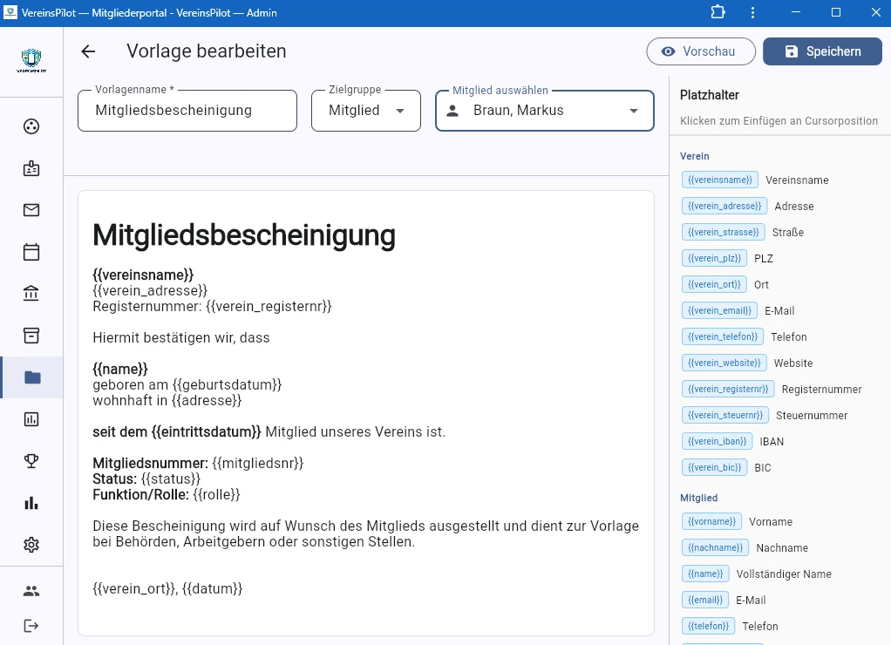Open the bar chart statistics icon
The image size is (891, 645).
pyautogui.click(x=31, y=502)
